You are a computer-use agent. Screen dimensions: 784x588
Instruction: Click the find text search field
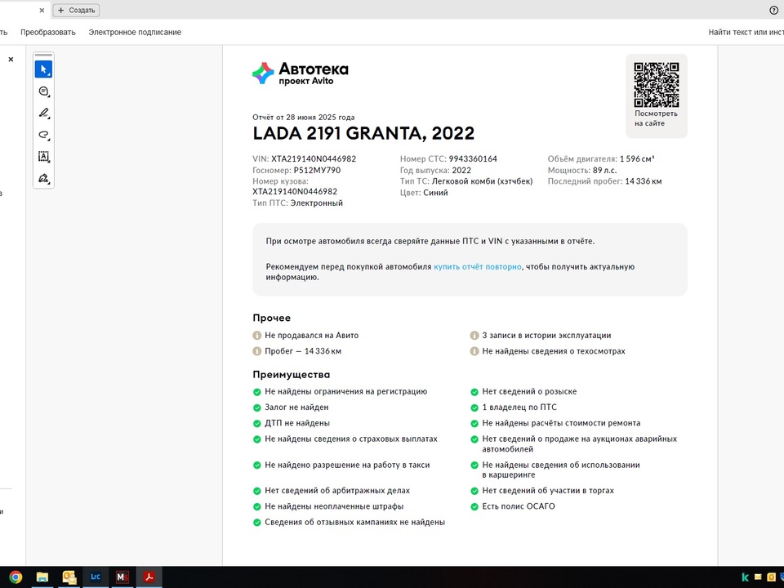746,32
